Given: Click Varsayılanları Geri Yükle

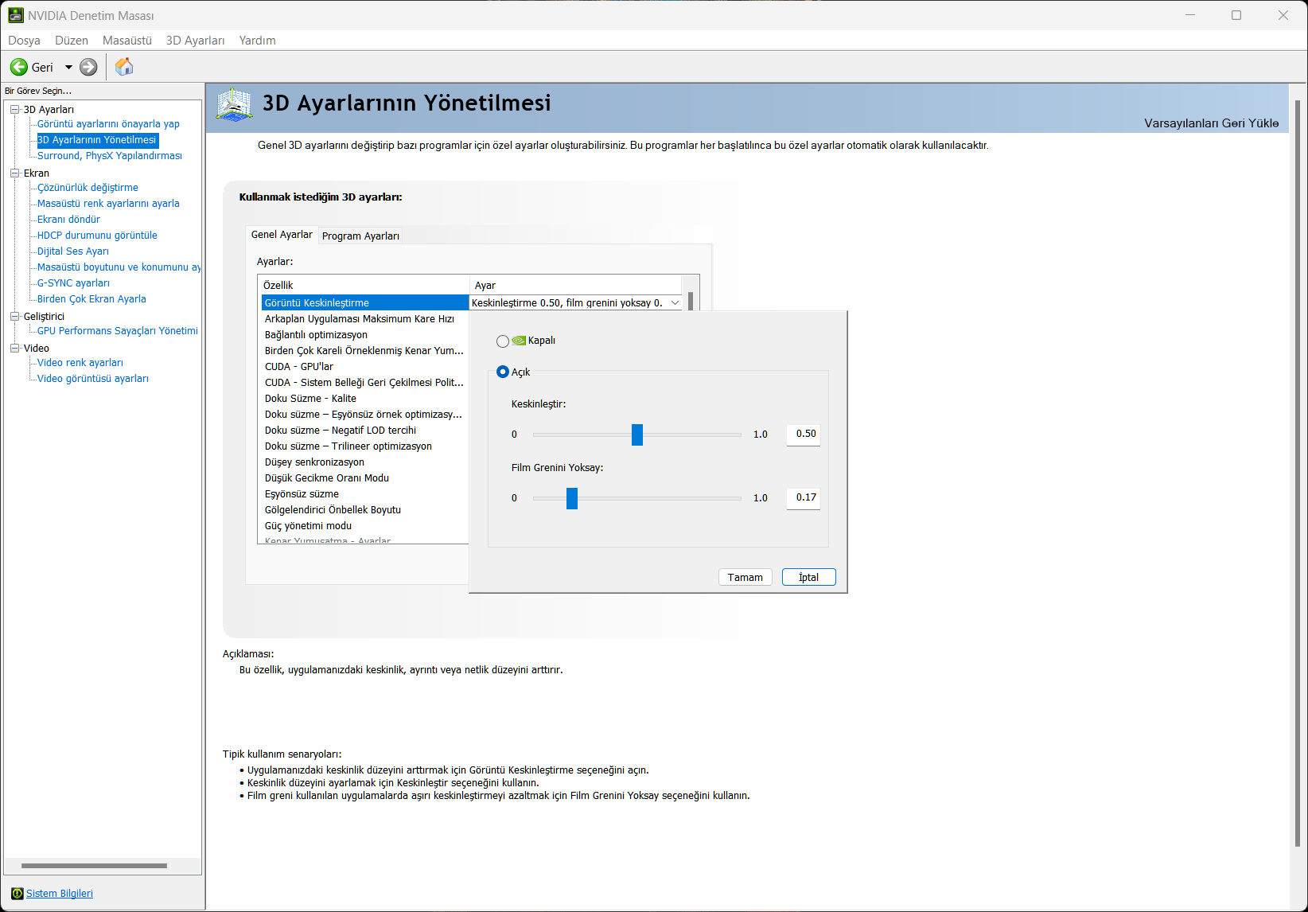Looking at the screenshot, I should point(1212,123).
